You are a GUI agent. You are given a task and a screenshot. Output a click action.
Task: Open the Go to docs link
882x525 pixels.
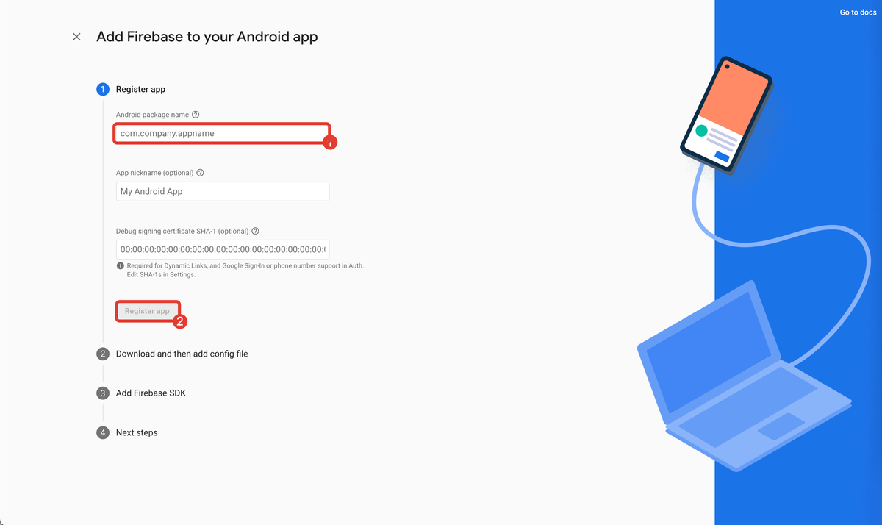[x=858, y=12]
